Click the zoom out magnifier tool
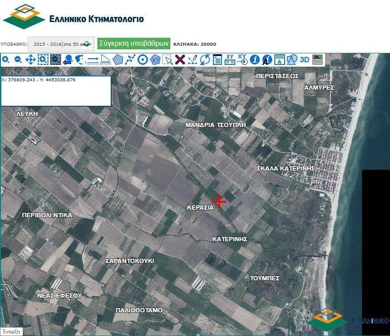390x336 pixels. 18,59
